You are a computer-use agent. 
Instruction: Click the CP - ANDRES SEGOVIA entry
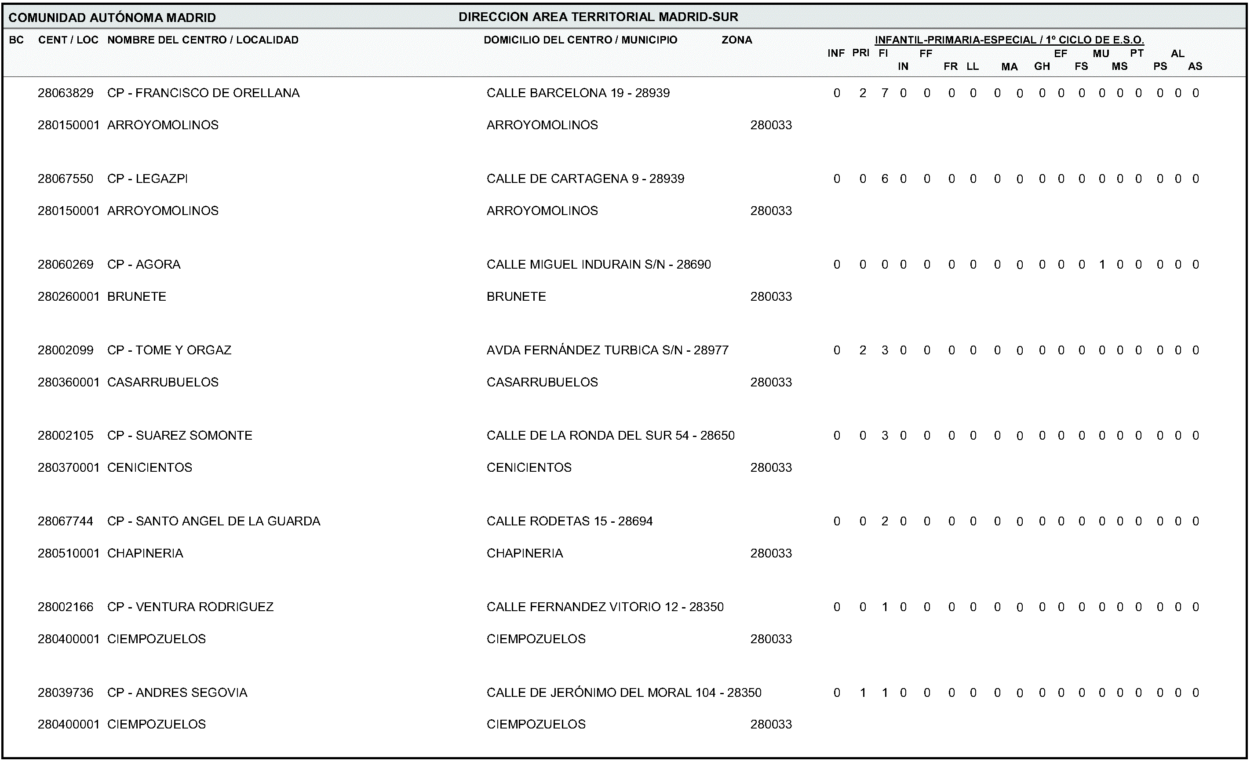pyautogui.click(x=177, y=693)
